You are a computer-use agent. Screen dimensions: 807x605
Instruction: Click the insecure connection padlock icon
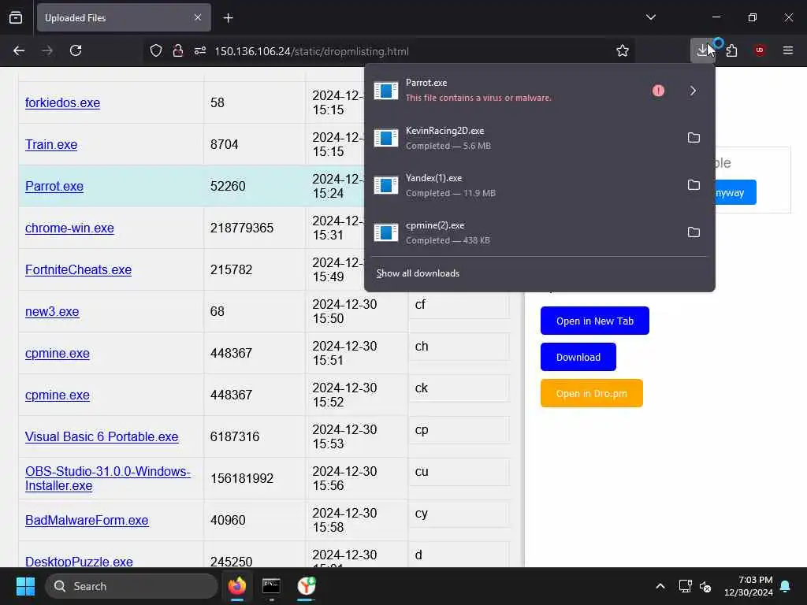pyautogui.click(x=178, y=50)
